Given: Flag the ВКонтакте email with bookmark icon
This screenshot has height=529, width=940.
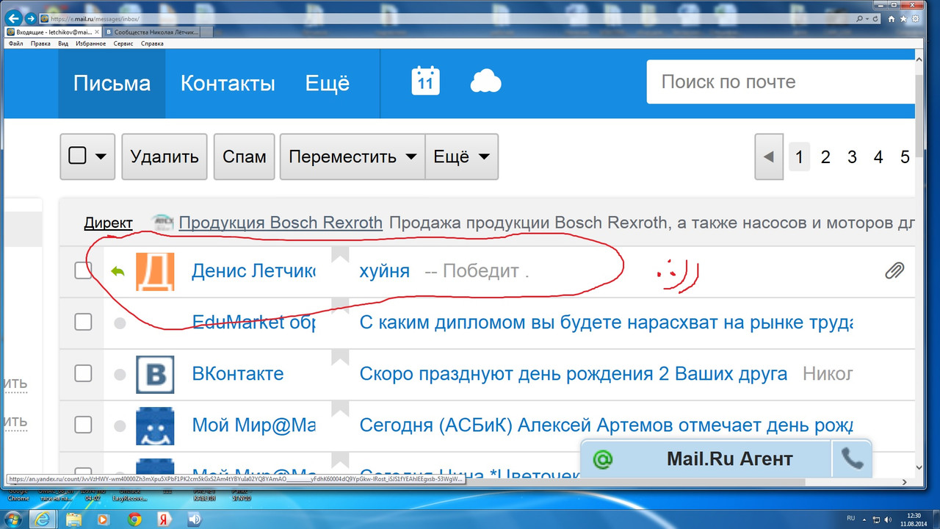Looking at the screenshot, I should tap(340, 358).
